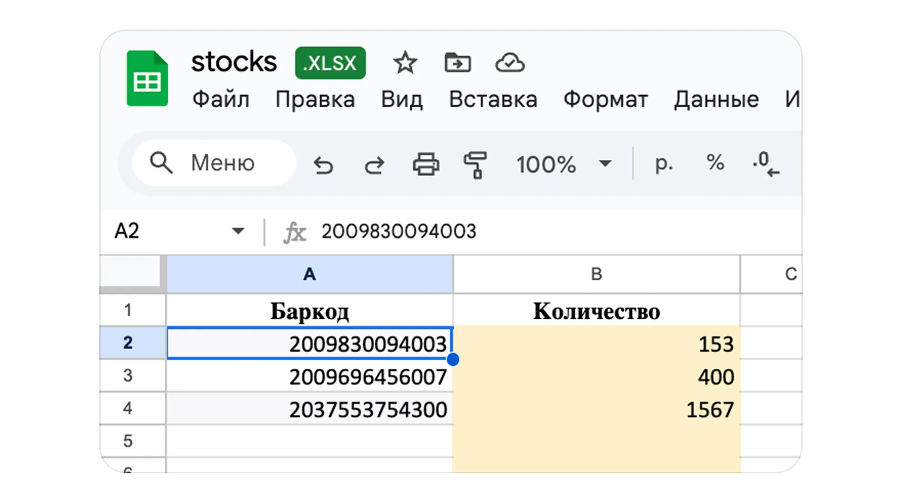Decrease decimal places
Image resolution: width=902 pixels, height=503 pixels.
[x=765, y=165]
